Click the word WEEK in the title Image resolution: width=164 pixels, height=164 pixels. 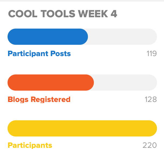[x=93, y=14]
